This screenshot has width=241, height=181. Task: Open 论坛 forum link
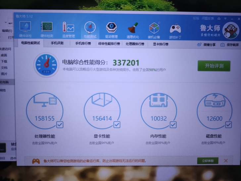pos(196,18)
